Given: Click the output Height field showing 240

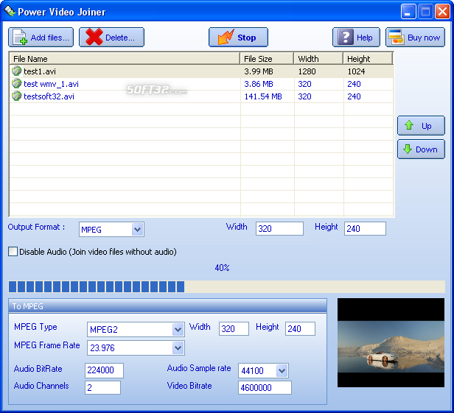Looking at the screenshot, I should pyautogui.click(x=365, y=229).
